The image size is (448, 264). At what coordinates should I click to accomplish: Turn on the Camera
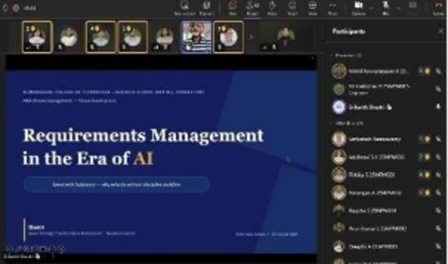click(x=358, y=8)
